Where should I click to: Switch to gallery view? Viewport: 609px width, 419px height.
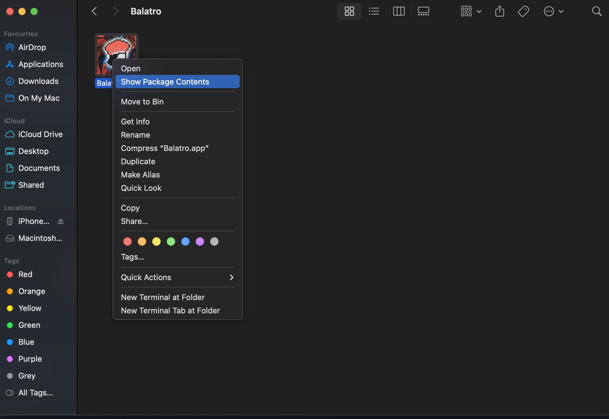click(423, 11)
